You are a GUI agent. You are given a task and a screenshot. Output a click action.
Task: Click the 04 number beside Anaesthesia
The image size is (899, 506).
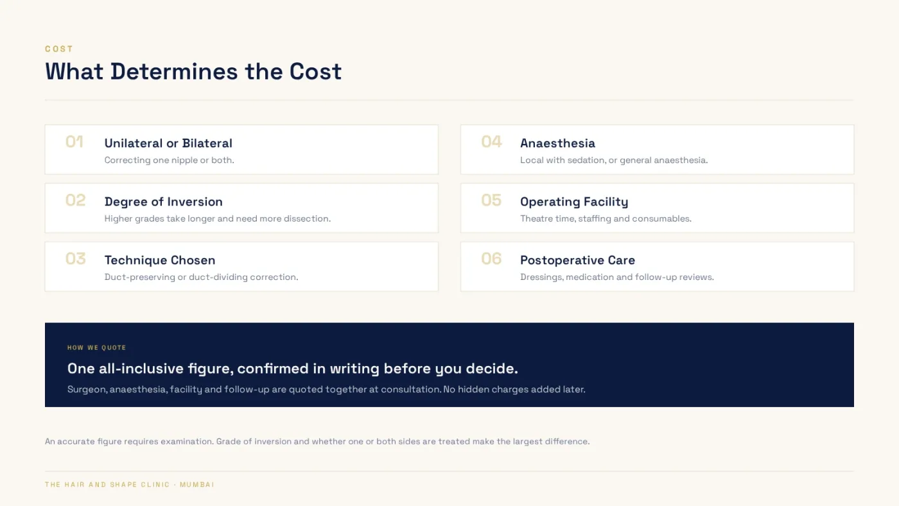(x=491, y=142)
